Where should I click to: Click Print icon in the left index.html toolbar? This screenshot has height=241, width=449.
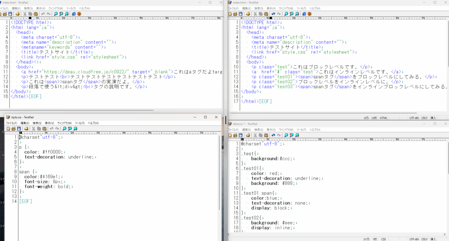pyautogui.click(x=18, y=14)
